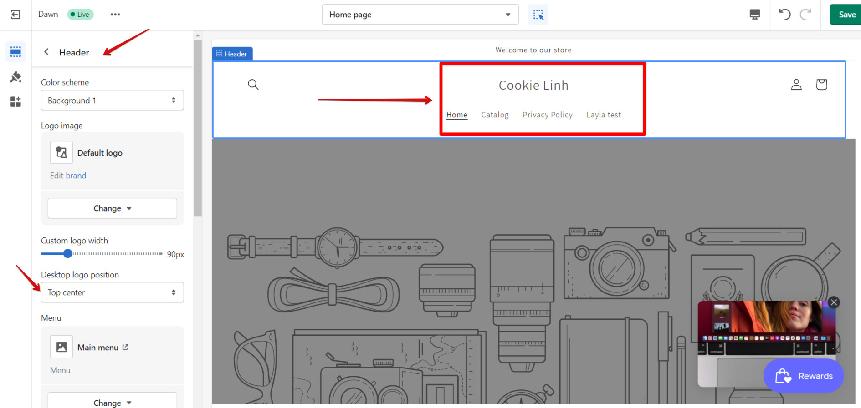Adjust the Custom logo width slider
This screenshot has width=861, height=408.
pyautogui.click(x=68, y=254)
